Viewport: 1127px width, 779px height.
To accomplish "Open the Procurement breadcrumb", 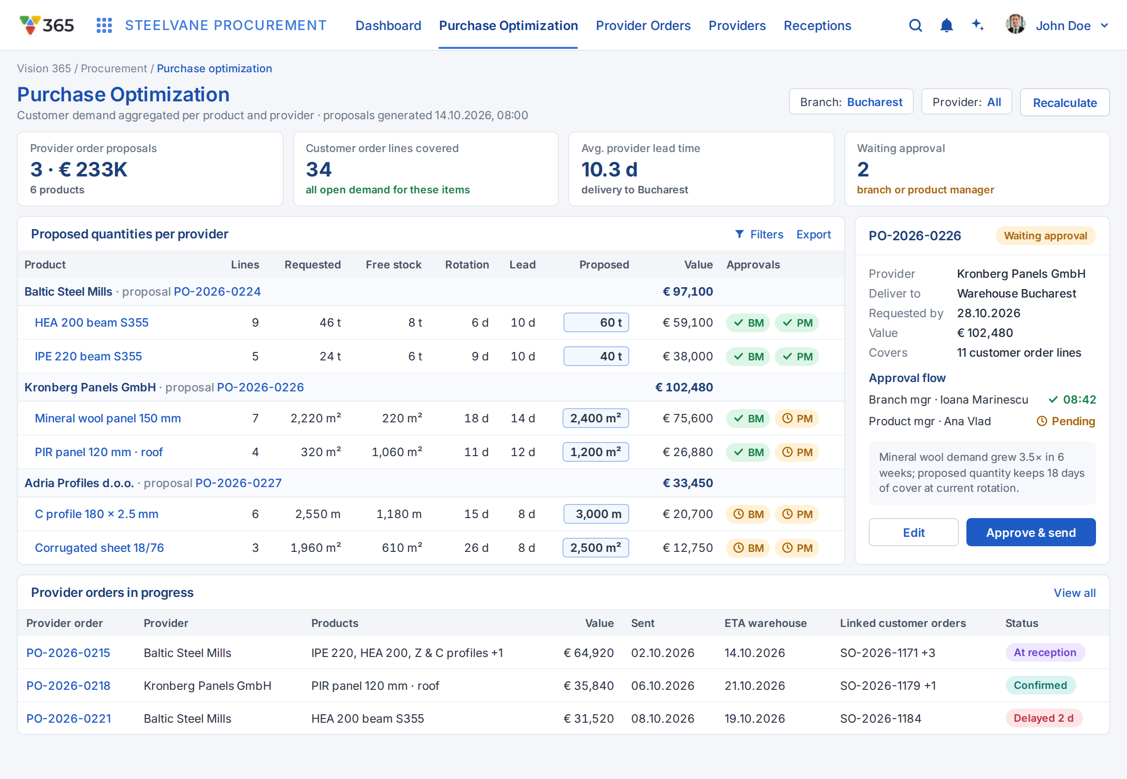I will (x=114, y=69).
